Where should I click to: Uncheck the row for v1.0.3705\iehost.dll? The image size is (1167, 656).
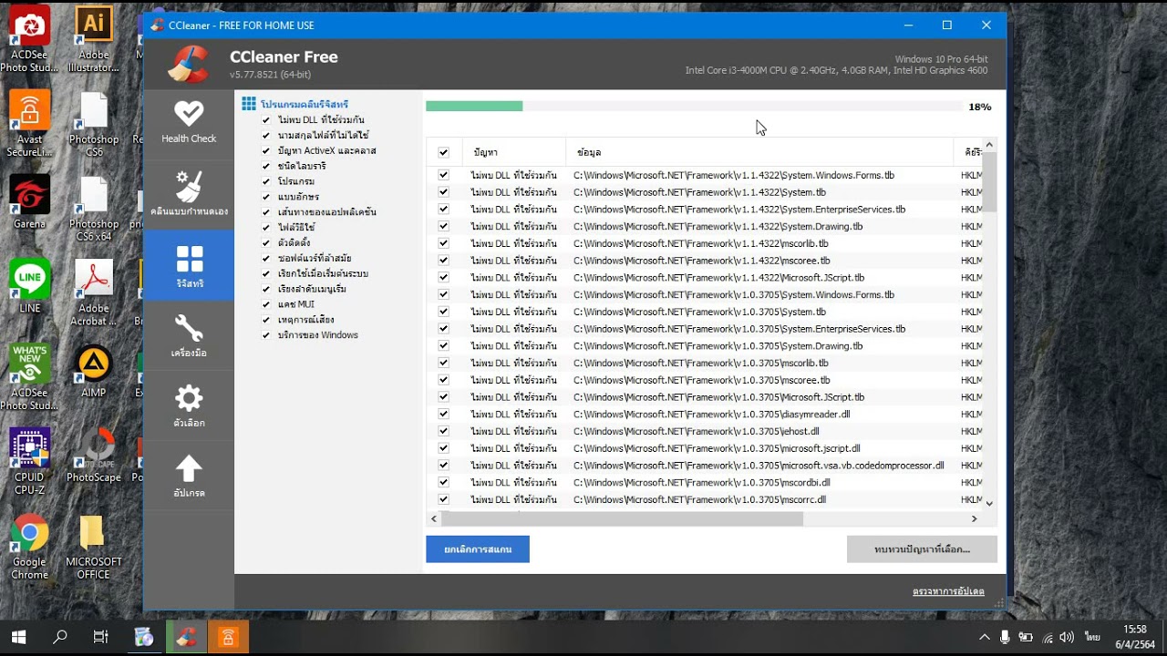pos(443,431)
